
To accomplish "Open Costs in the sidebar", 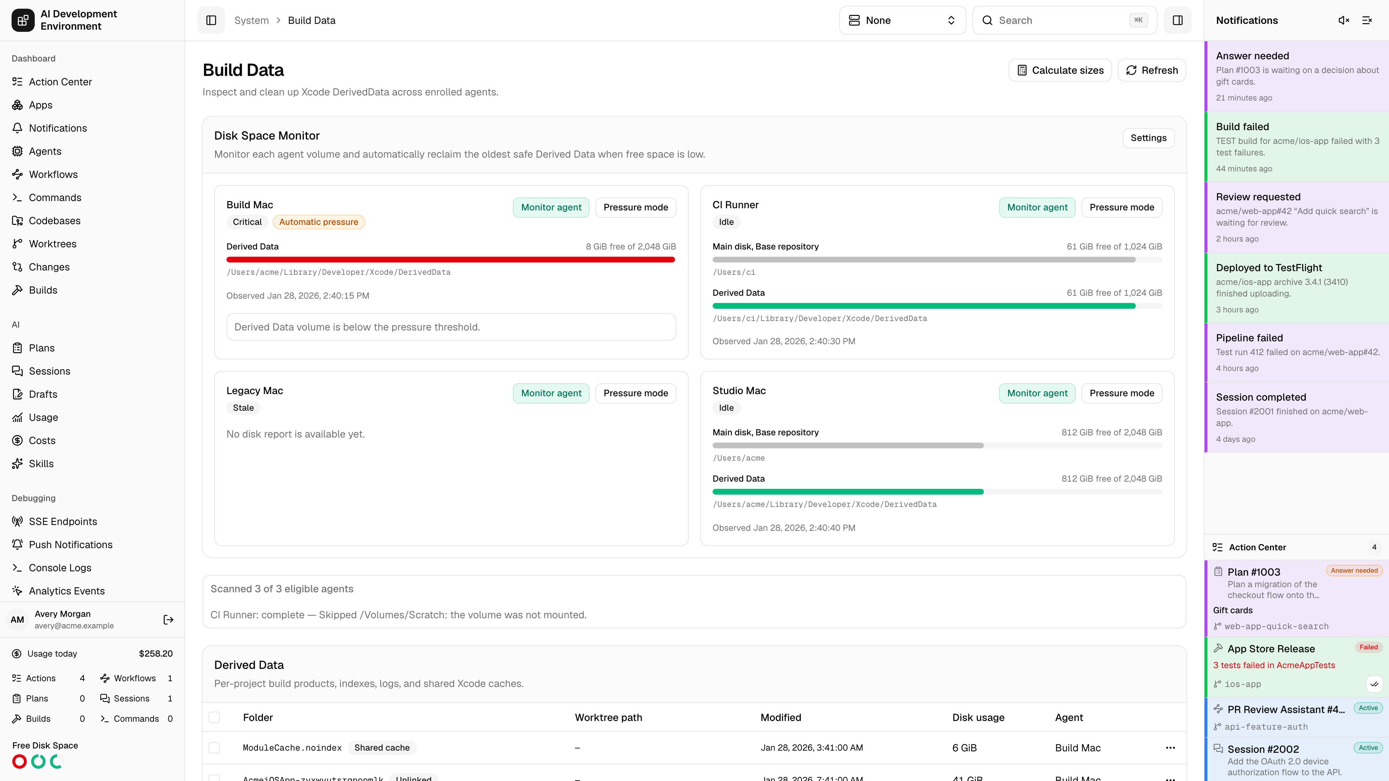I will [92, 441].
